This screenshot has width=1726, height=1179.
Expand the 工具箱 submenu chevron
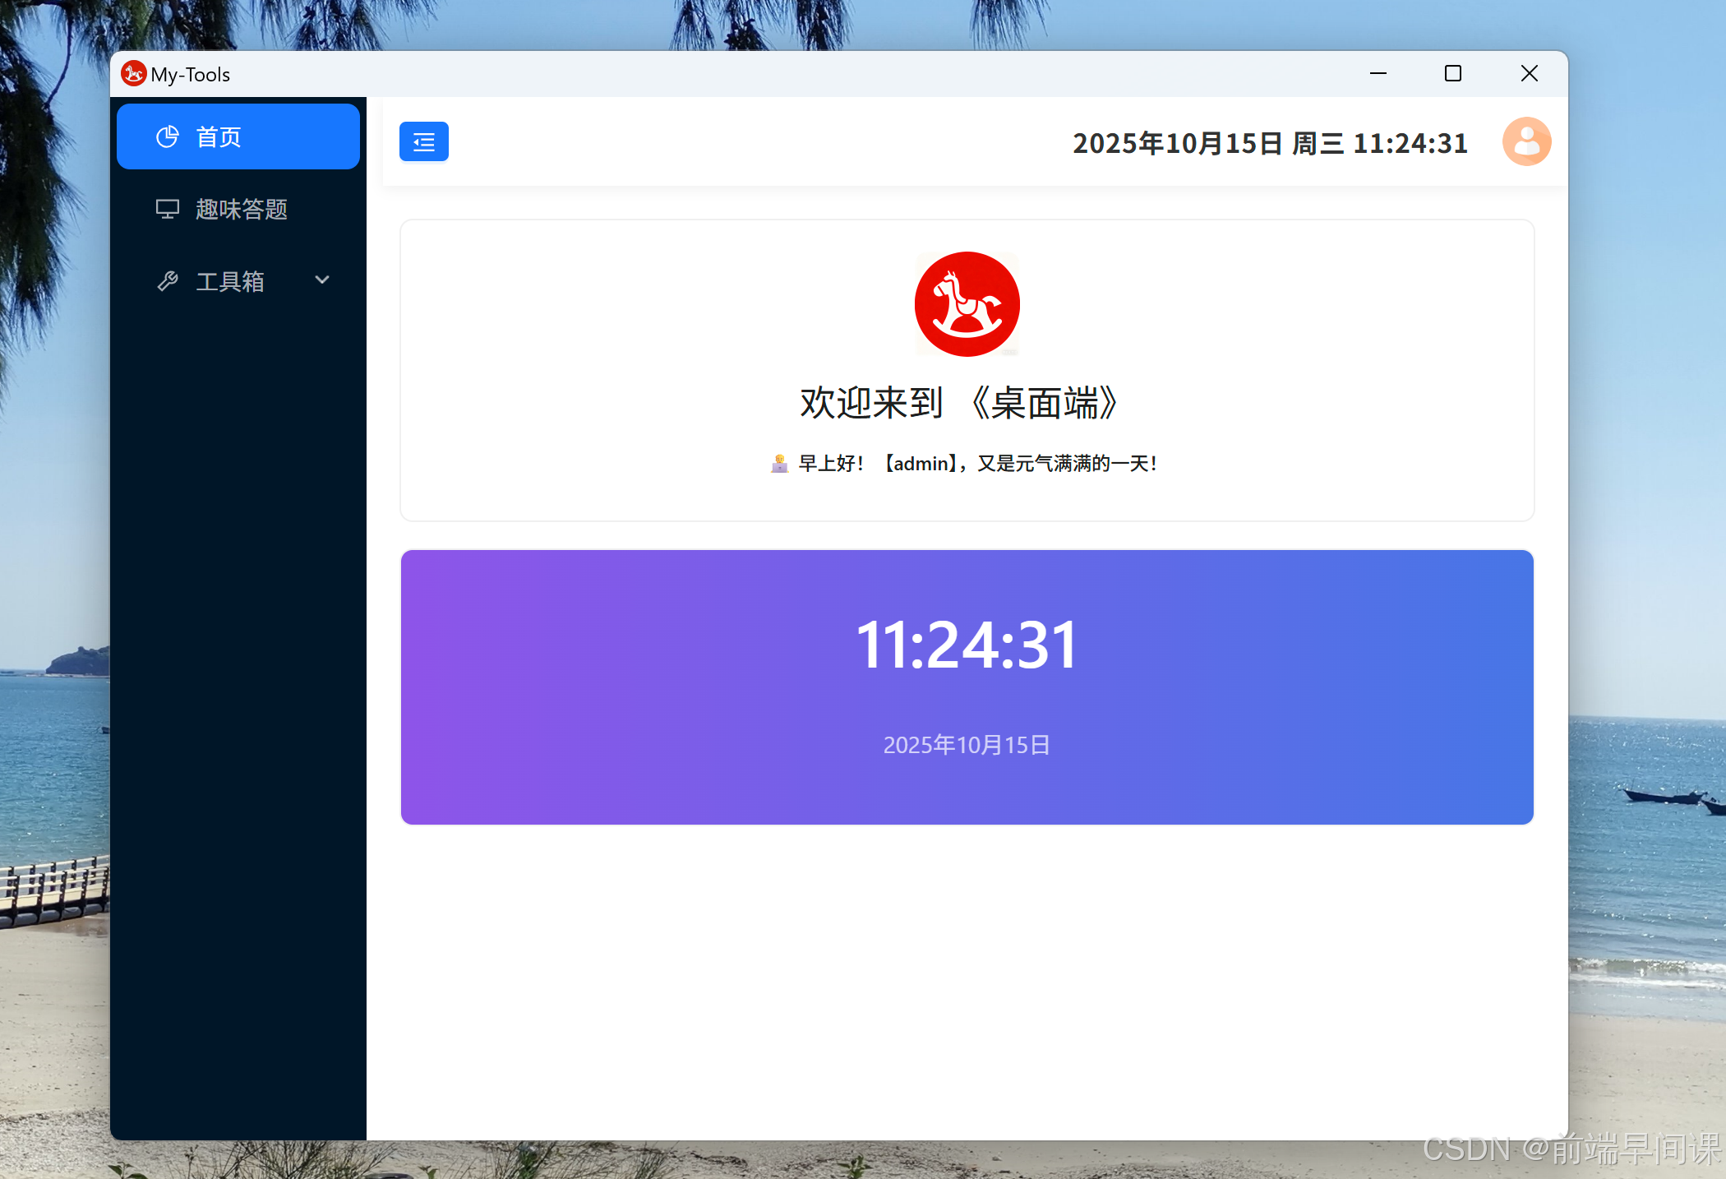[x=322, y=280]
